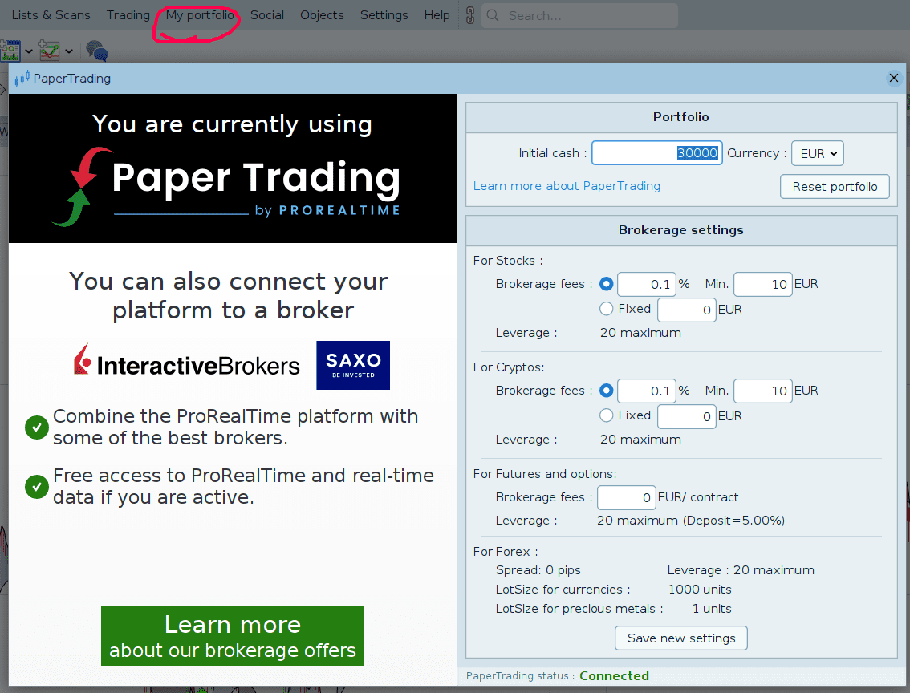The image size is (910, 693).
Task: Open the Settings menu
Action: tap(384, 15)
